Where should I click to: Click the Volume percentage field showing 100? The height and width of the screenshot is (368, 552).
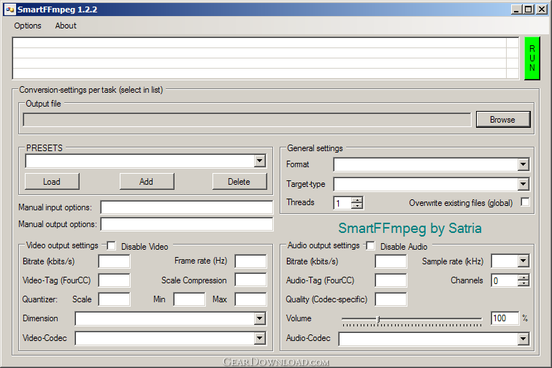[505, 318]
